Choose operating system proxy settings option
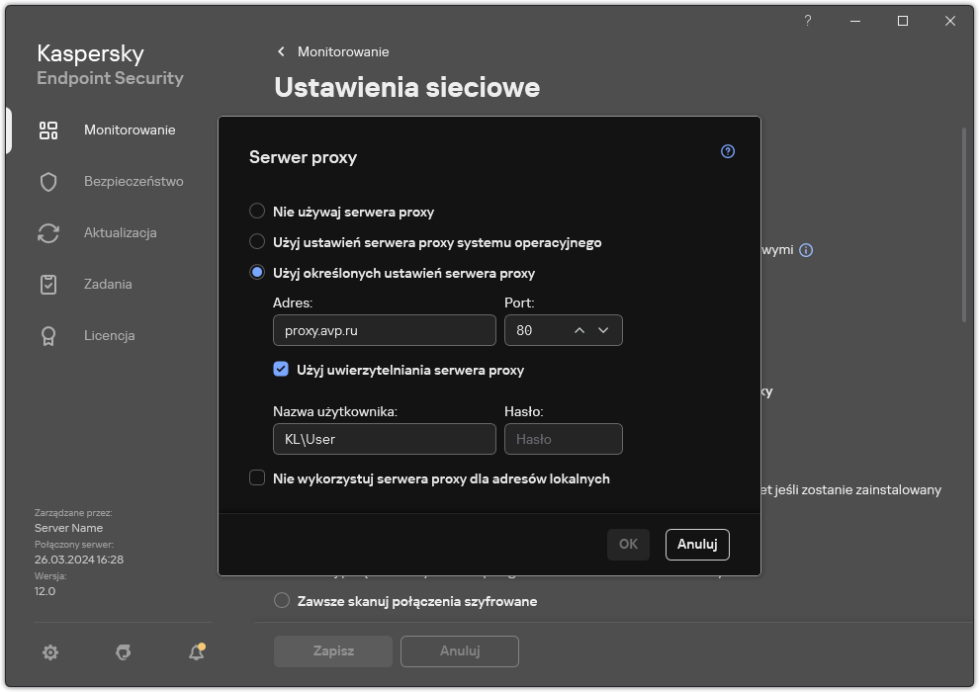 click(x=257, y=242)
